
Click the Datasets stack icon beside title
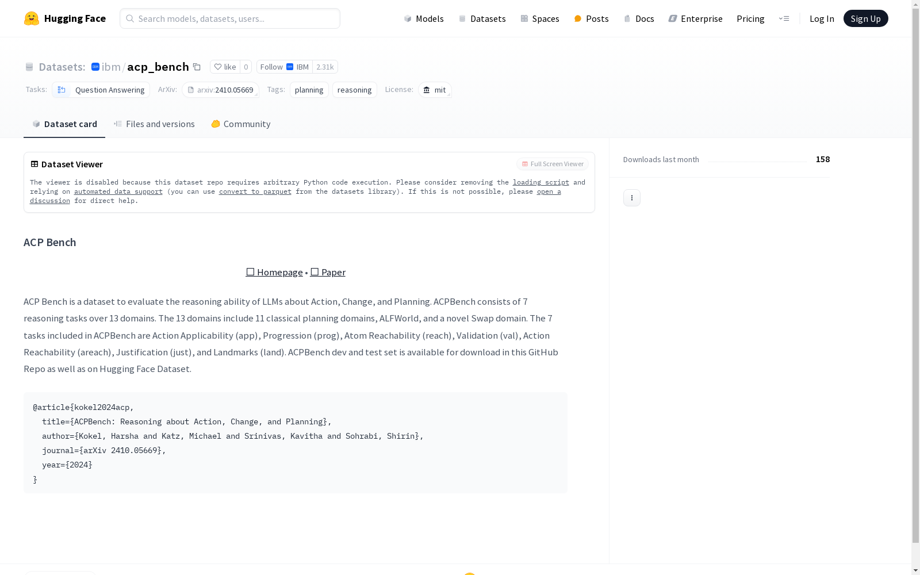29,67
